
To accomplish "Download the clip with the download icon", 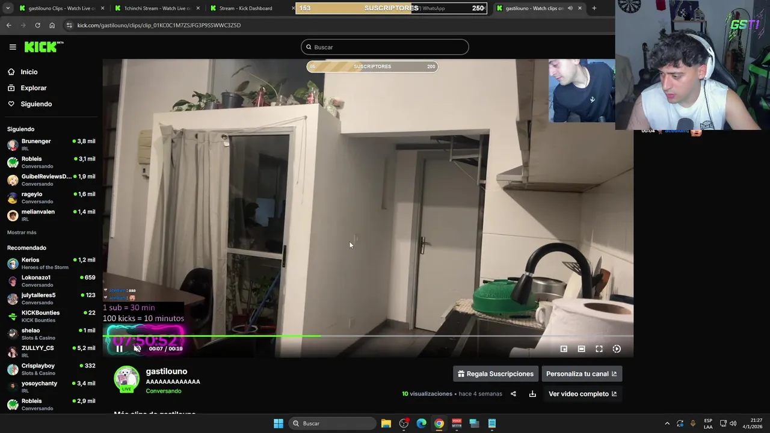I will 532,394.
